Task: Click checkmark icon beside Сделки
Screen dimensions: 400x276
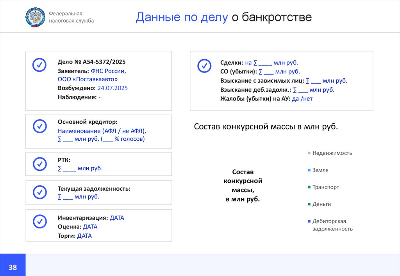Action: 204,66
